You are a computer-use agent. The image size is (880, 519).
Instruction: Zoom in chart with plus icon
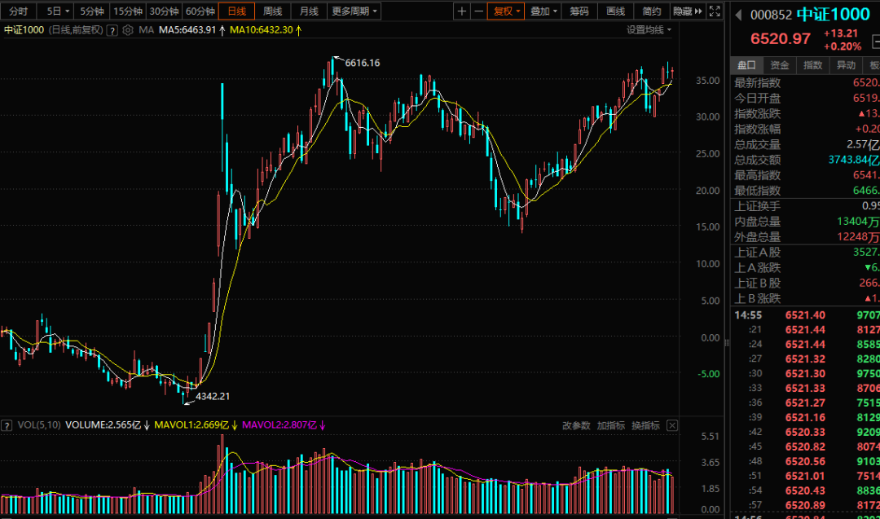coord(461,11)
